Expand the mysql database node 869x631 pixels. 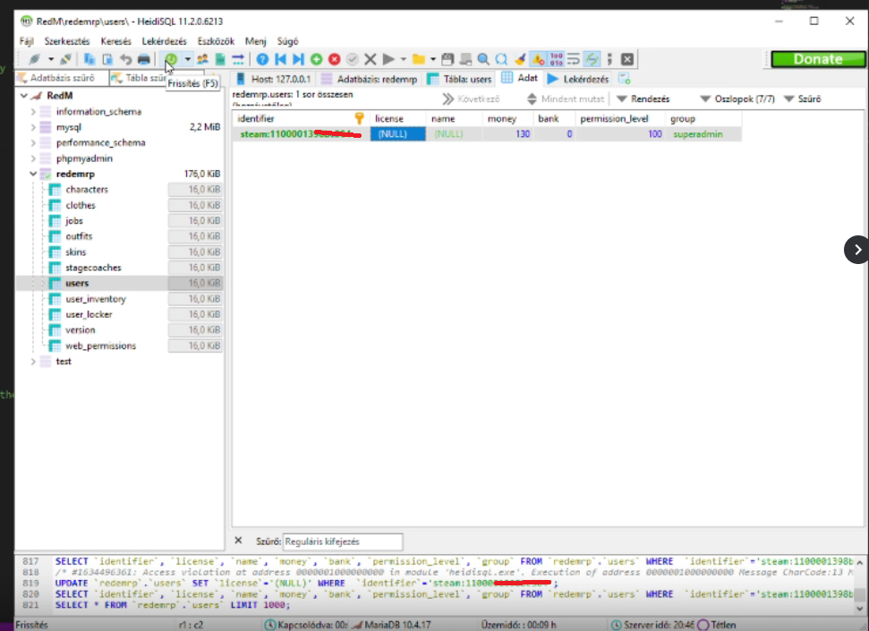coord(33,127)
